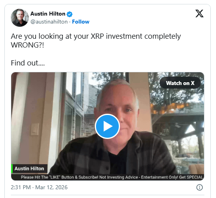216x198 pixels.
Task: Open the 2:31 PM timestamp link
Action: [x=21, y=187]
